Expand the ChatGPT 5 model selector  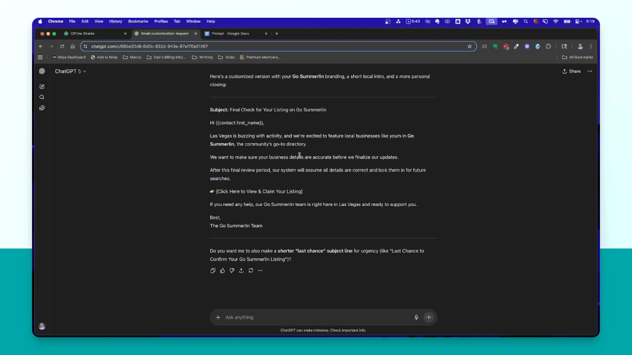(x=70, y=71)
